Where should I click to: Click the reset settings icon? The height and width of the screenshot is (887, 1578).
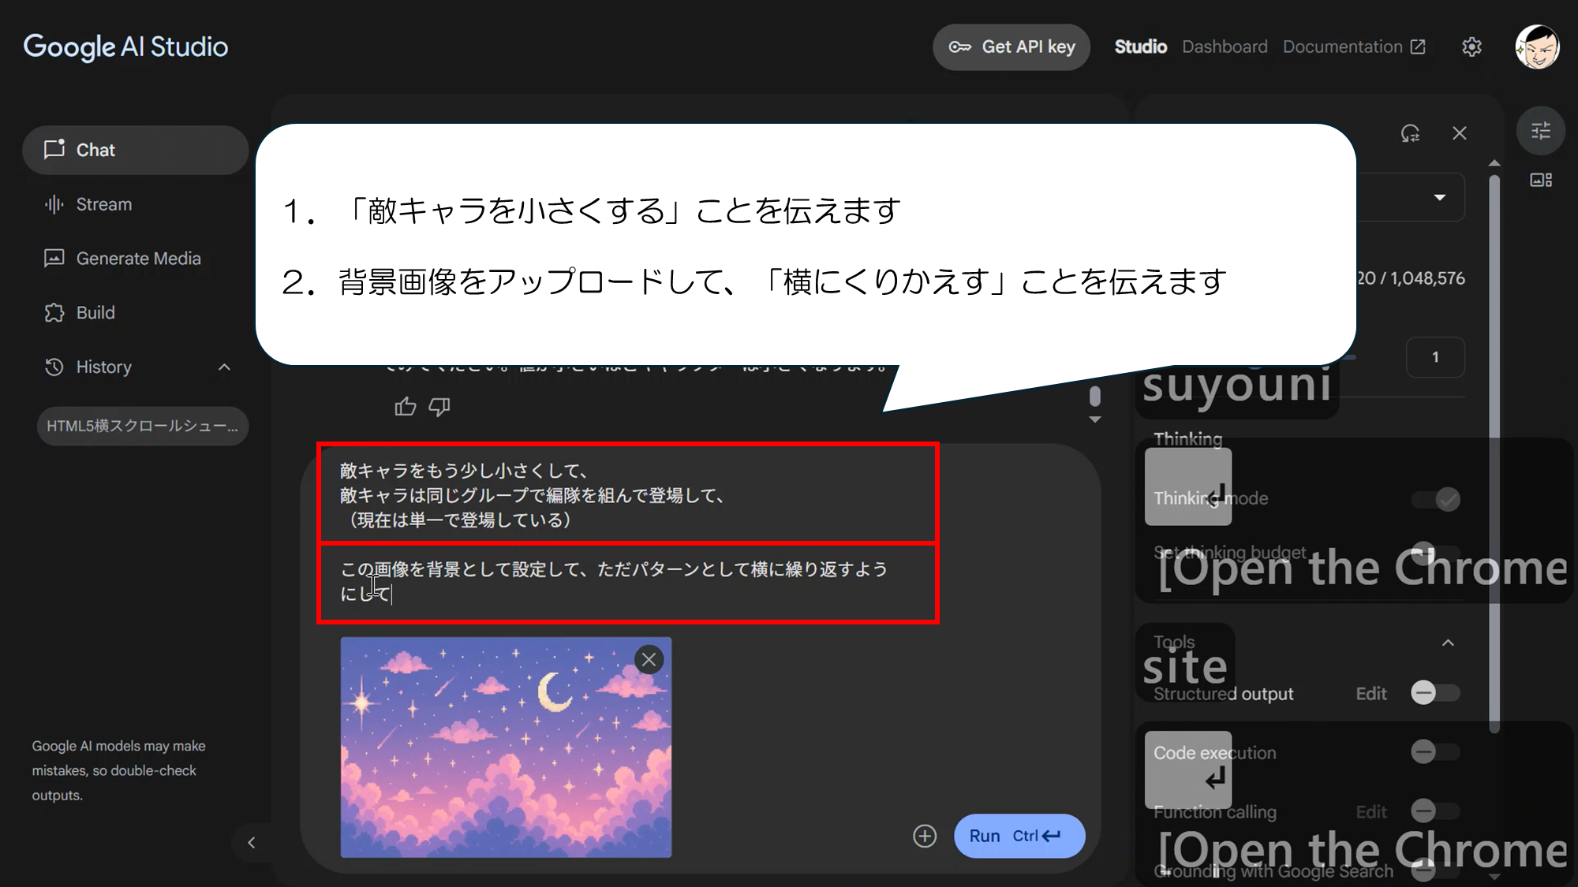(x=1410, y=133)
